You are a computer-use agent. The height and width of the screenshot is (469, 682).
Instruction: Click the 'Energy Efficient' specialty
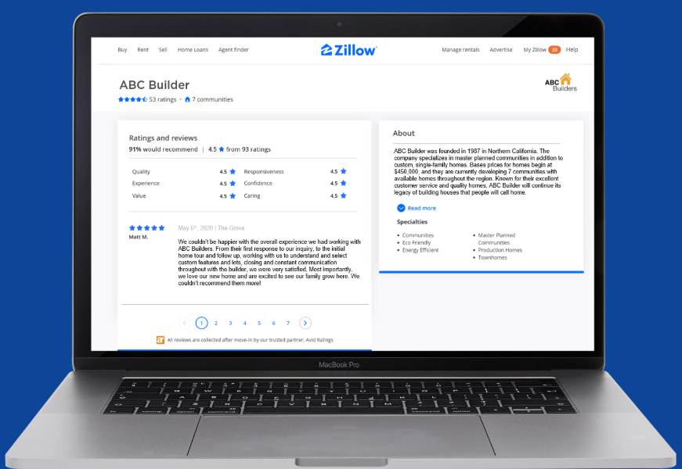coord(420,250)
